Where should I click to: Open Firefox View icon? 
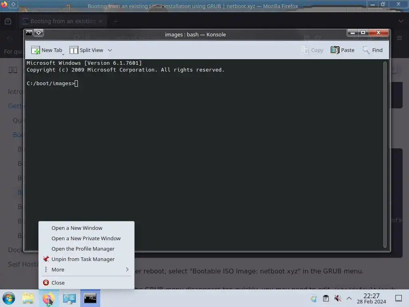[x=8, y=21]
